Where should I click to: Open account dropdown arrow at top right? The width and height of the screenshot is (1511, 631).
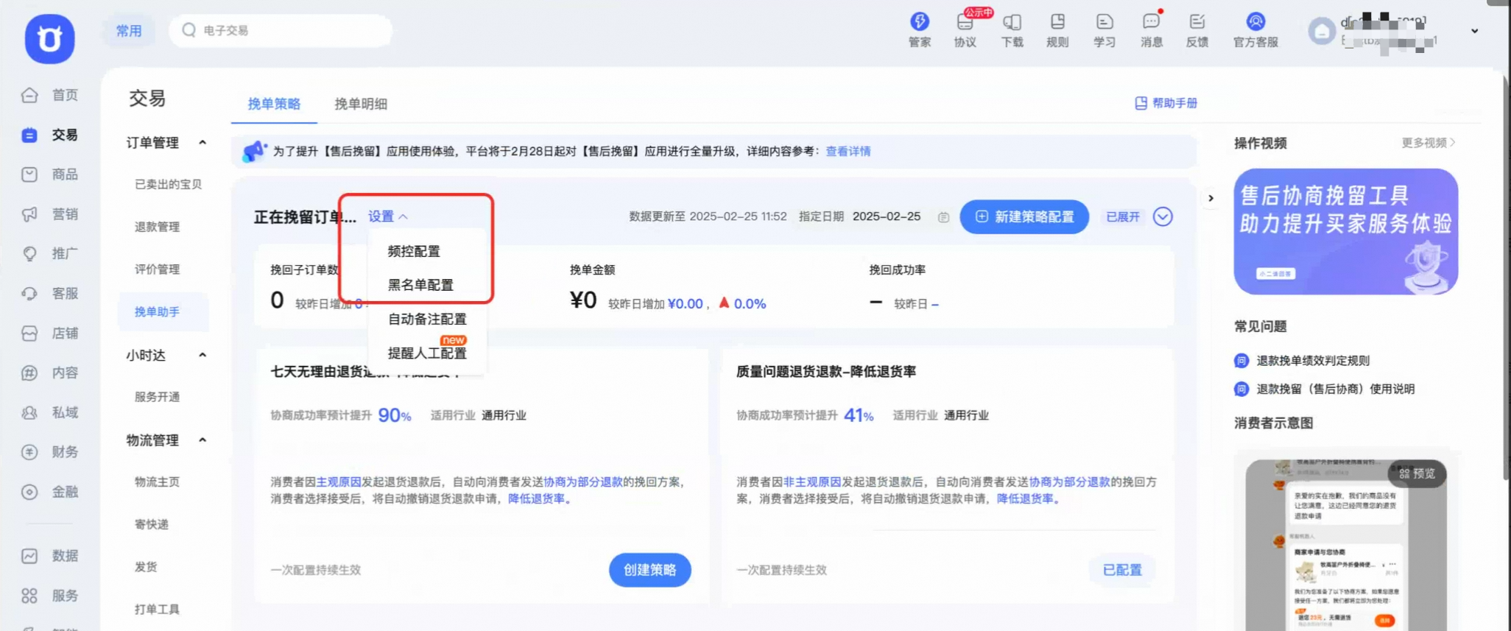point(1474,31)
